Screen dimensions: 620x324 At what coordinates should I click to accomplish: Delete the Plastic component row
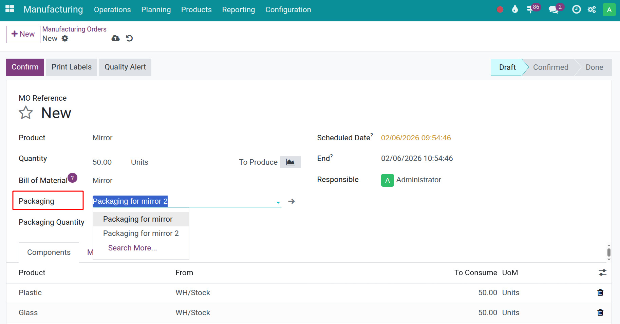(600, 292)
